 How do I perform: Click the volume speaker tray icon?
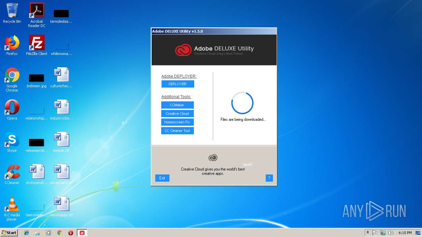pos(391,233)
